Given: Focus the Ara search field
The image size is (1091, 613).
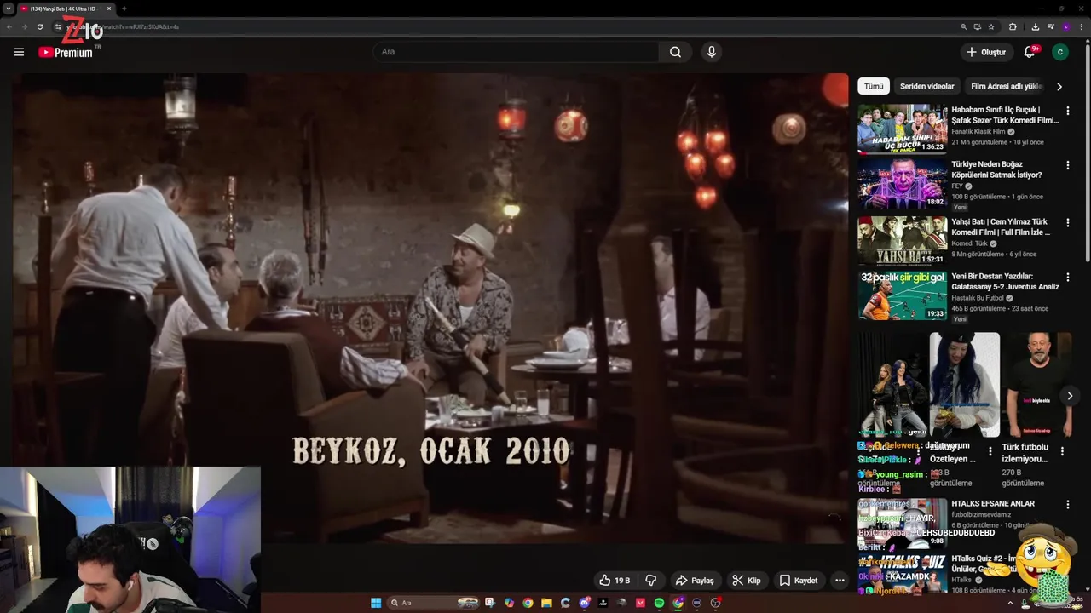Looking at the screenshot, I should tap(516, 52).
